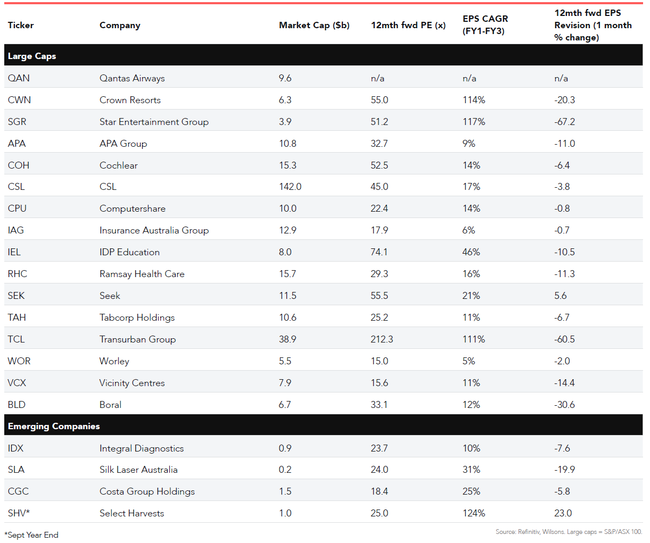Click the 12mth fwd PE (x) header
This screenshot has height=543, width=650.
point(408,25)
